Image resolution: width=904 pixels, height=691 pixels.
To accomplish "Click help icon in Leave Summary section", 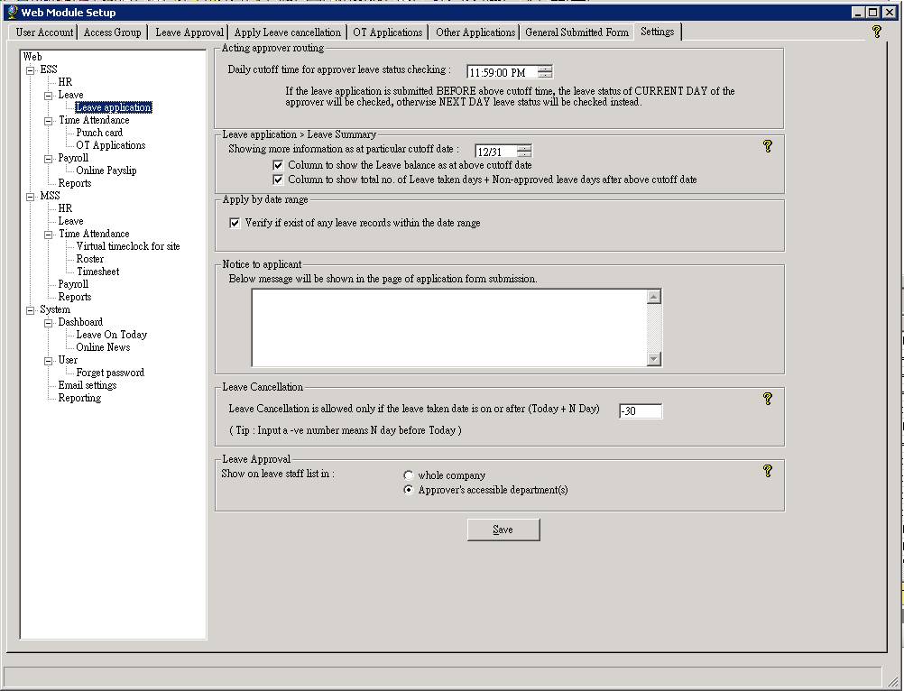I will pyautogui.click(x=768, y=146).
